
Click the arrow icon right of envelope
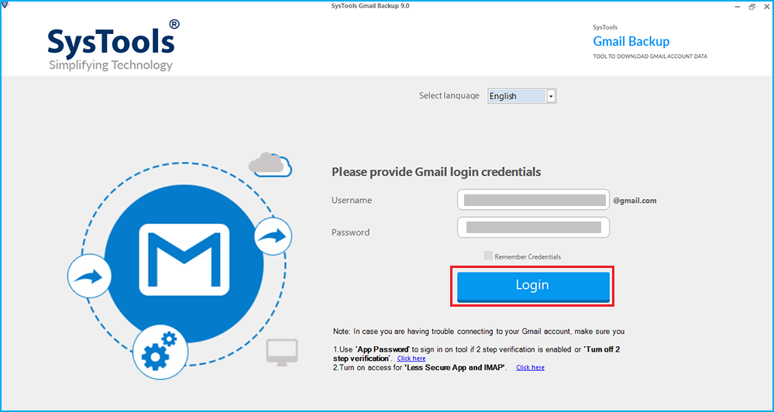[273, 236]
